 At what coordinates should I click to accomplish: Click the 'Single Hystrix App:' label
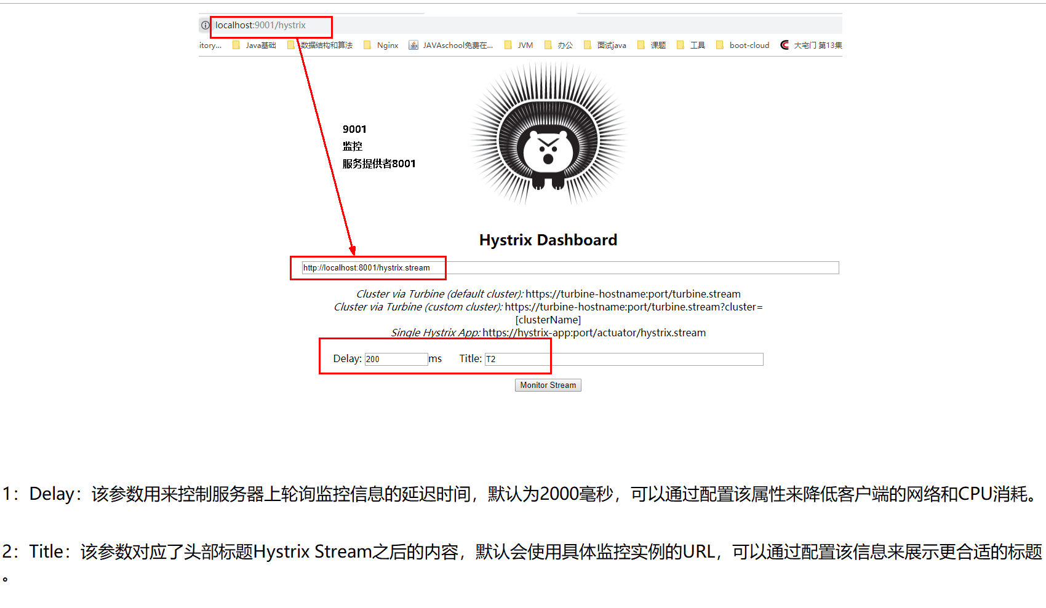point(436,333)
